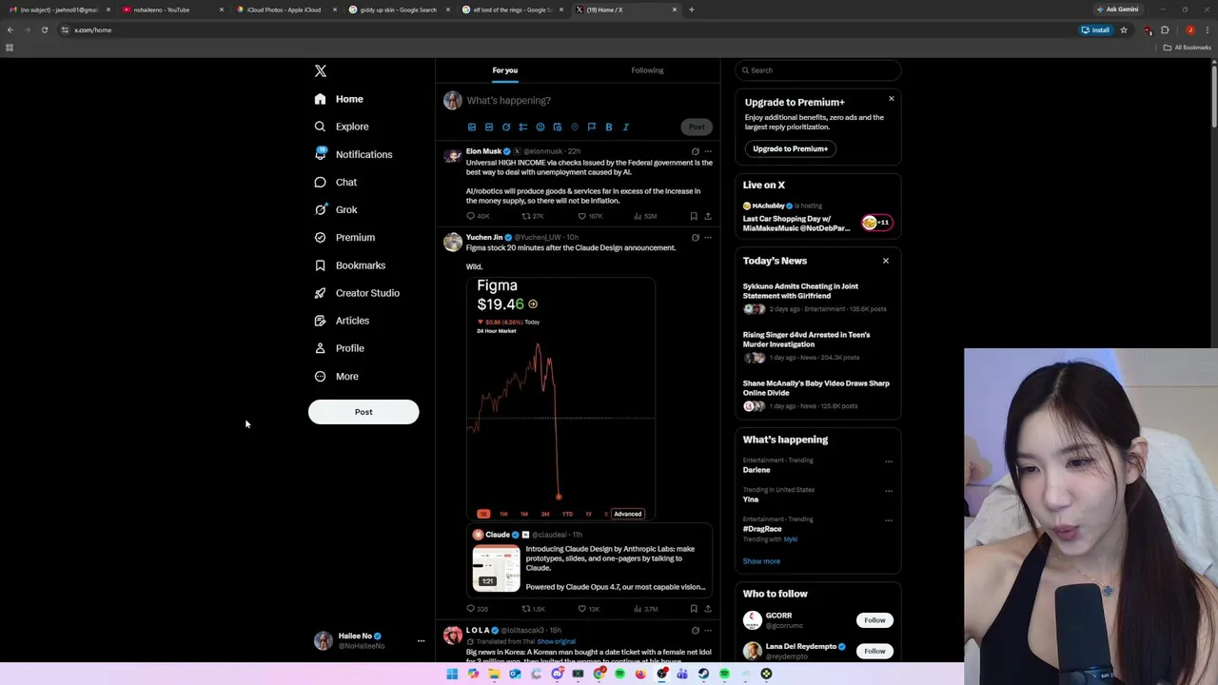This screenshot has height=685, width=1218.
Task: Open more options for #DragRace trend
Action: coord(889,520)
